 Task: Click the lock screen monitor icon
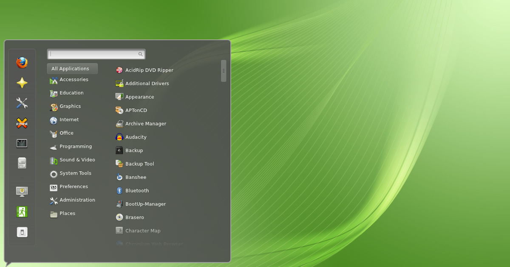22,192
